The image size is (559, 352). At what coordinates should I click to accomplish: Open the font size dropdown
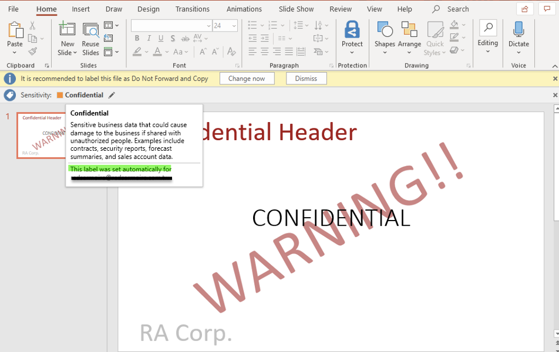coord(234,26)
